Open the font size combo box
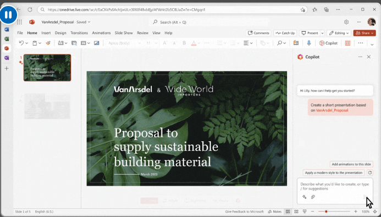 152,43
